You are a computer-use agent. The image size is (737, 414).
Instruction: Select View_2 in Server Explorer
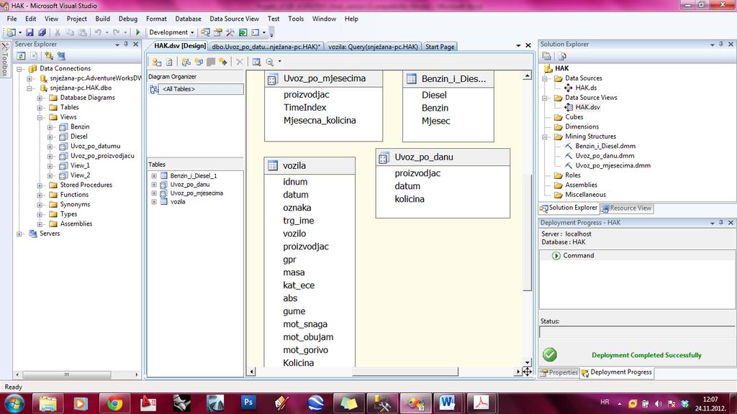pos(80,175)
